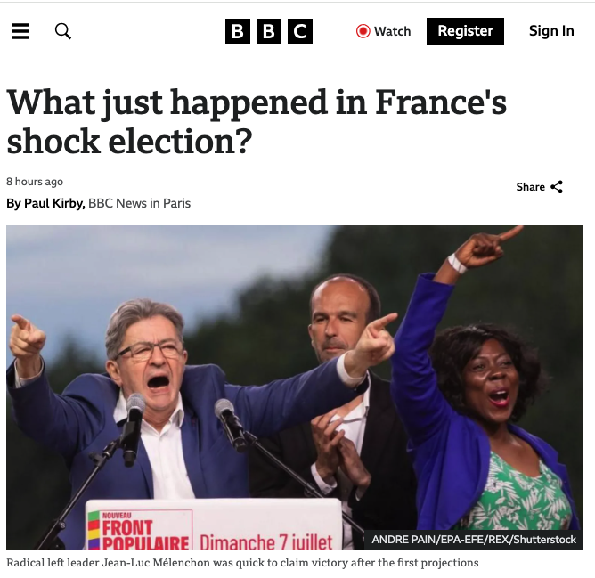Click the Dimanche 7 juillet podium text
Viewport: 595px width, 578px height.
[x=266, y=541]
